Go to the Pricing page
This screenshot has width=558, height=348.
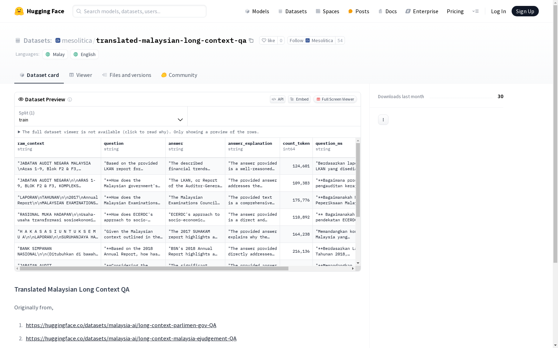455,11
